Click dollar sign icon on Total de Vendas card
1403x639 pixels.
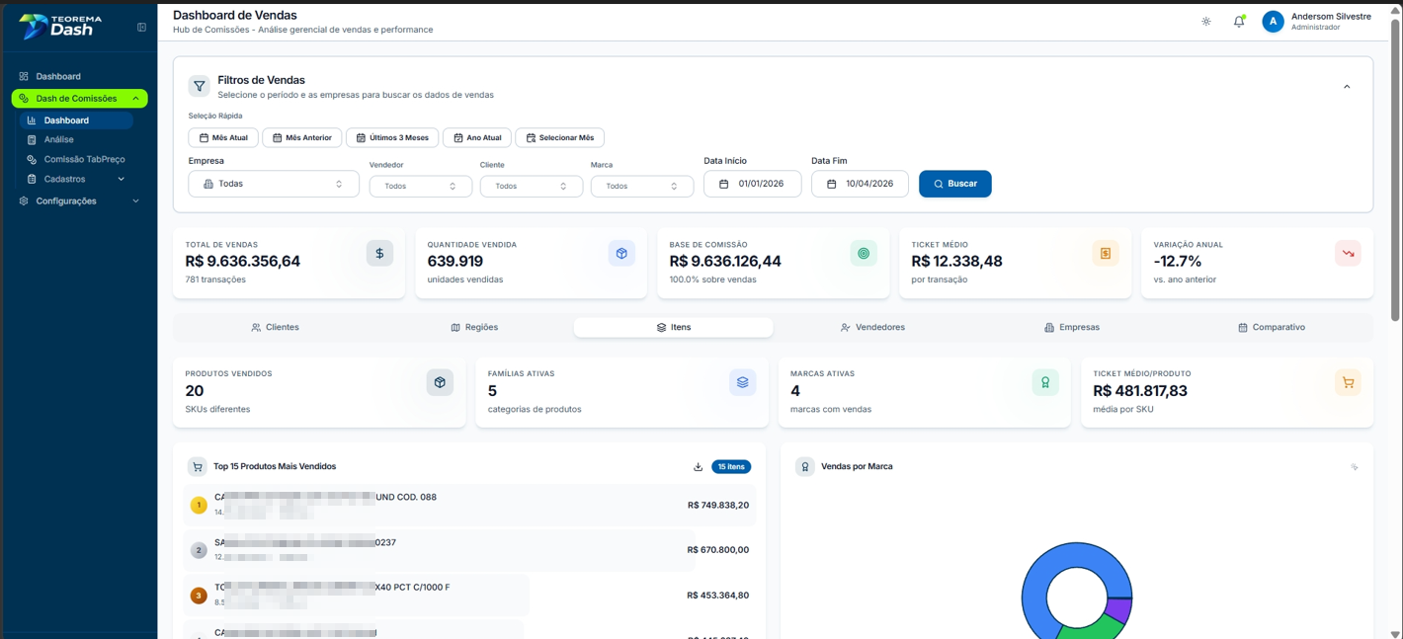(379, 253)
